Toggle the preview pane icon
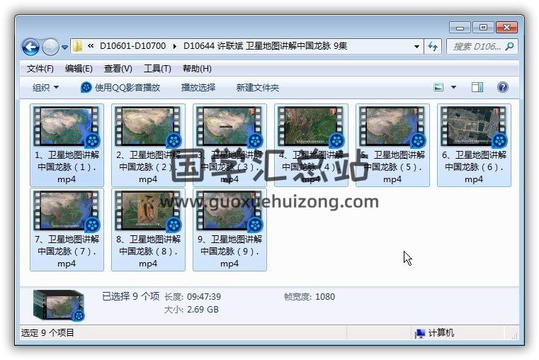 [x=477, y=87]
